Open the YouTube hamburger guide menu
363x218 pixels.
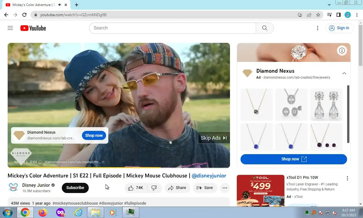[10, 28]
